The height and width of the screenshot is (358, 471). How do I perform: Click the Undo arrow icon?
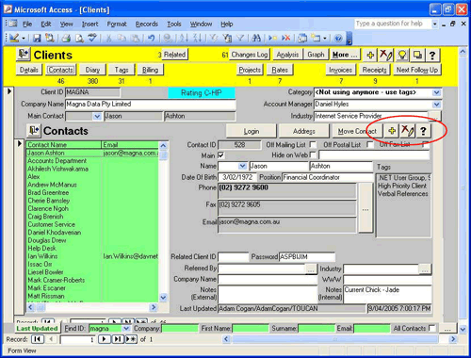(x=152, y=39)
